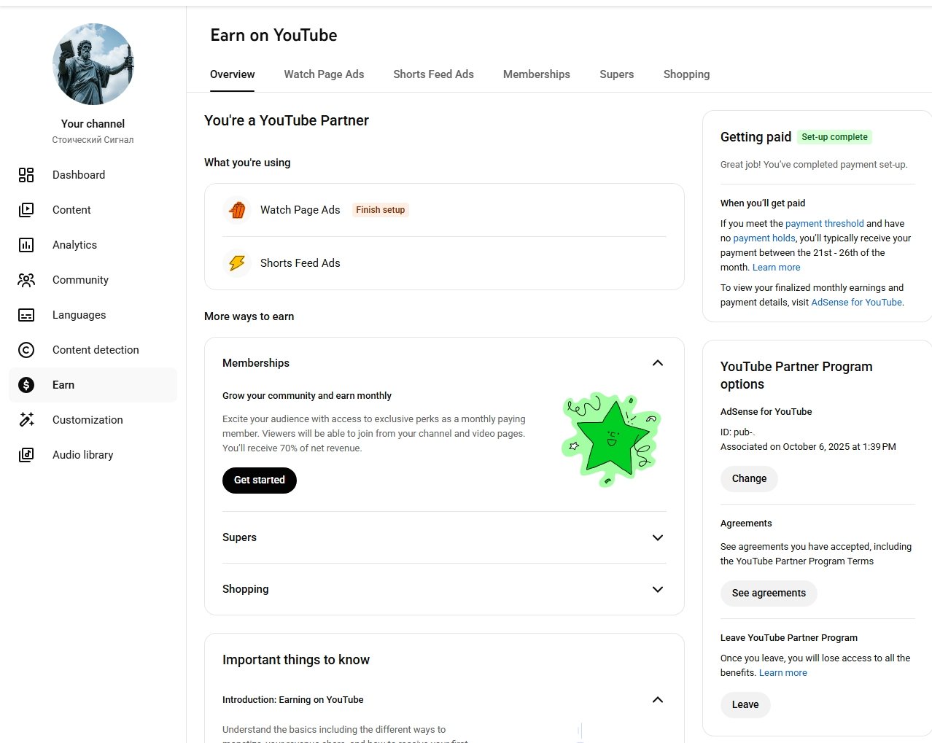Viewport: 932px width, 743px height.
Task: Open the Audio library music icon
Action: click(26, 455)
